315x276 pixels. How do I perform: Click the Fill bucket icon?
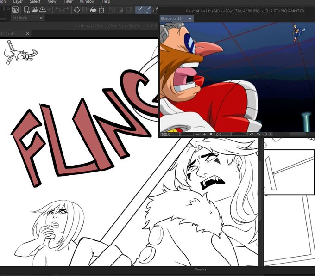tap(93, 10)
